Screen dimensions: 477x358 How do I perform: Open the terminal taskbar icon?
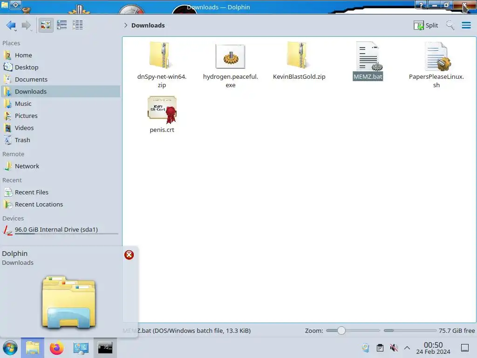point(105,347)
